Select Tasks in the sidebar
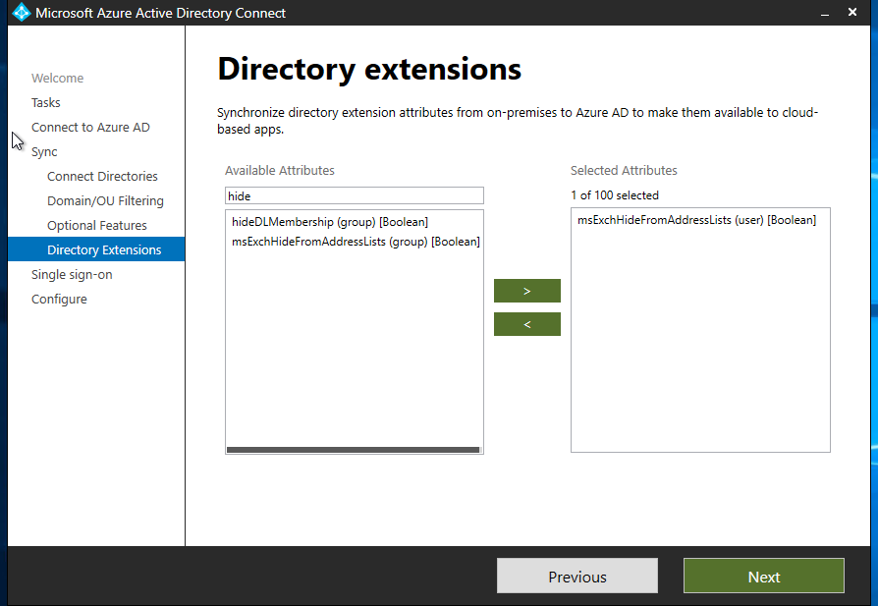The width and height of the screenshot is (878, 606). [x=45, y=102]
